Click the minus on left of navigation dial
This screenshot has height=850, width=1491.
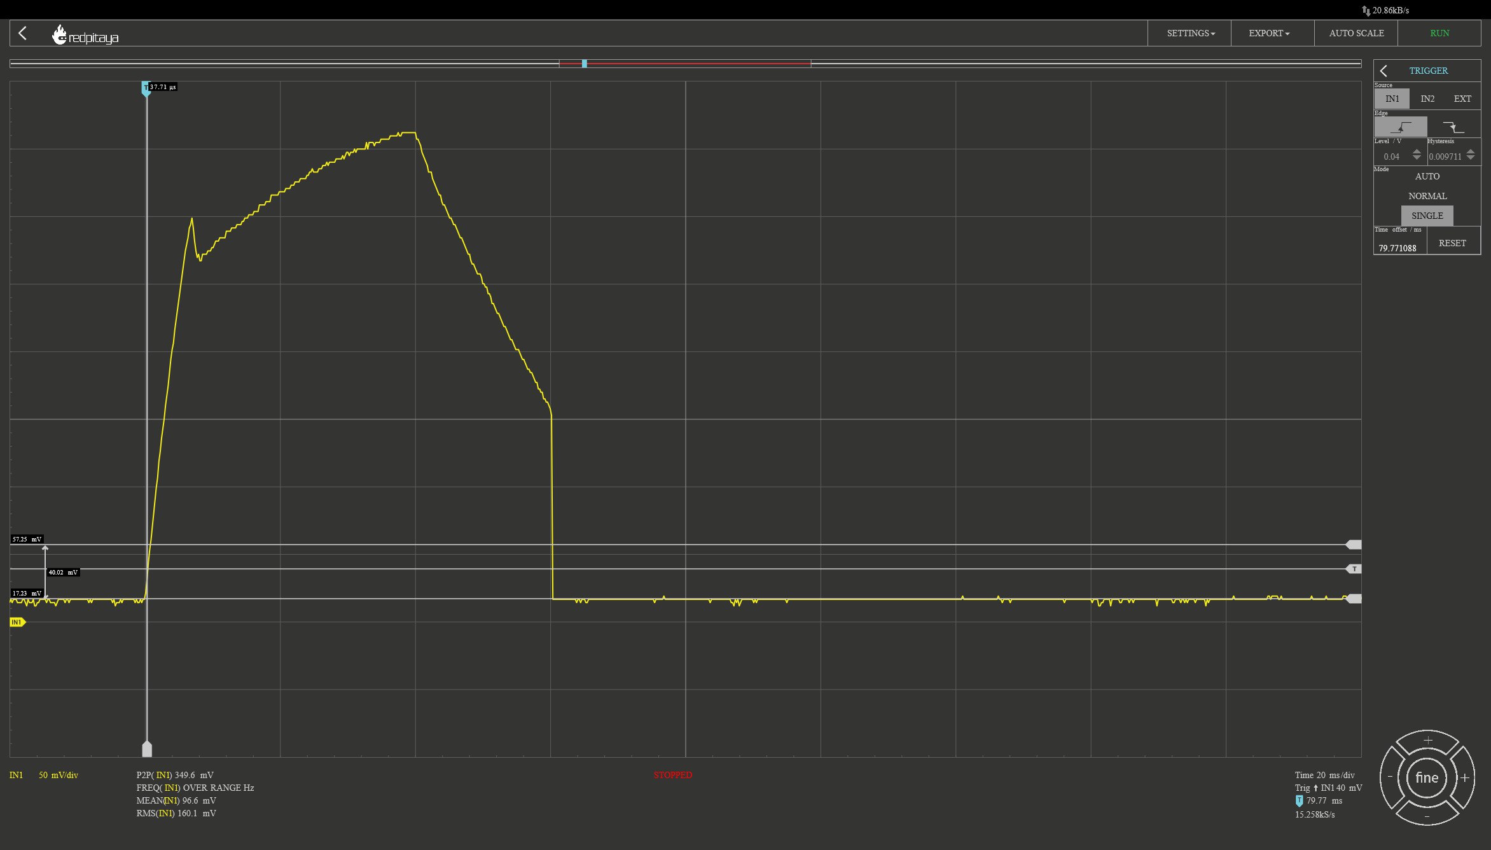(1390, 777)
